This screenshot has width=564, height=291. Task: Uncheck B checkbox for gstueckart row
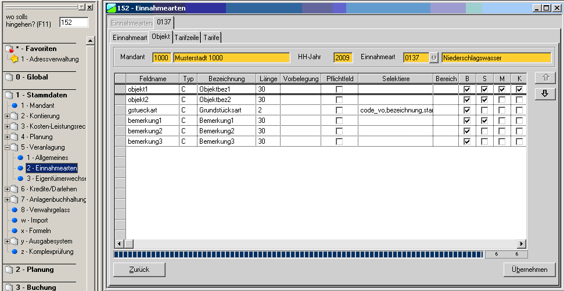click(467, 110)
